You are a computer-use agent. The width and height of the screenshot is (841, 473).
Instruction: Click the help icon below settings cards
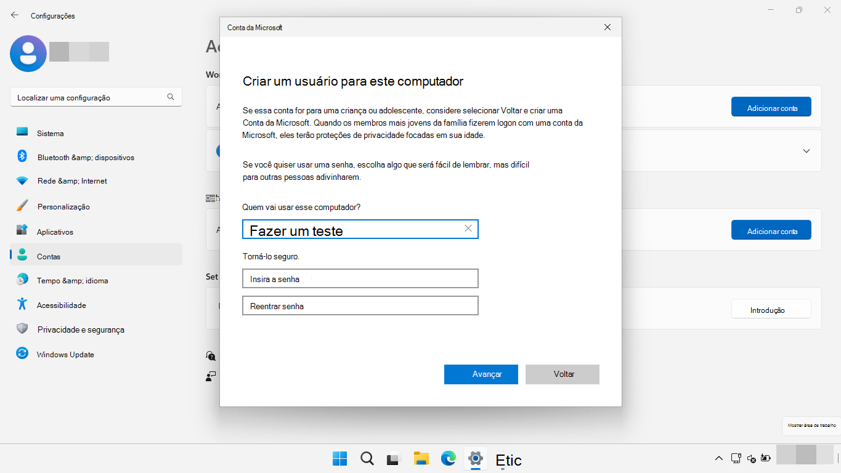coord(211,356)
